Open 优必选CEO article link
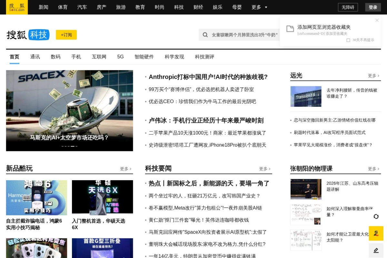The height and width of the screenshot is (258, 387). tap(202, 101)
